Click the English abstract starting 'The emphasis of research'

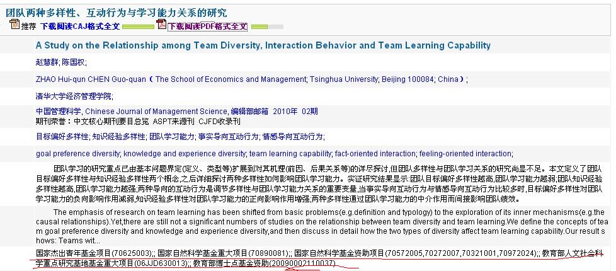[x=322, y=226]
